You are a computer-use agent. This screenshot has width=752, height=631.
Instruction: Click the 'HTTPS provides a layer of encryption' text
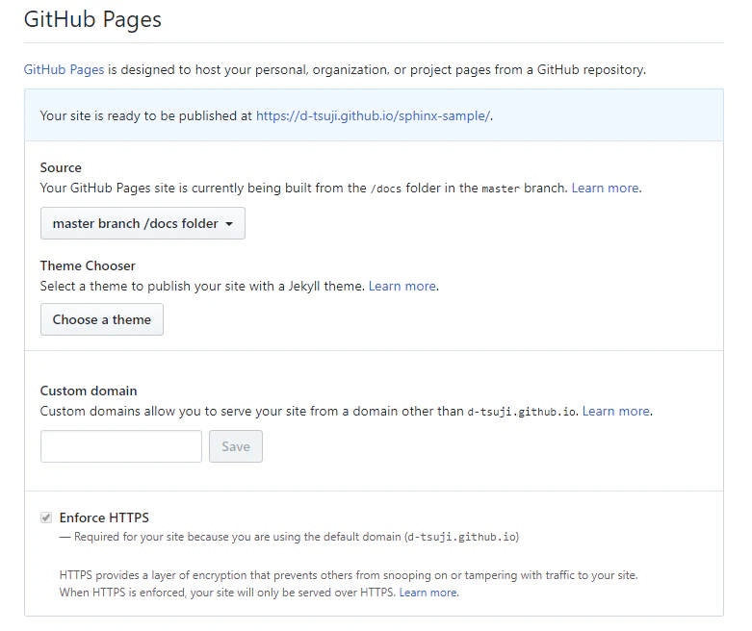click(349, 584)
